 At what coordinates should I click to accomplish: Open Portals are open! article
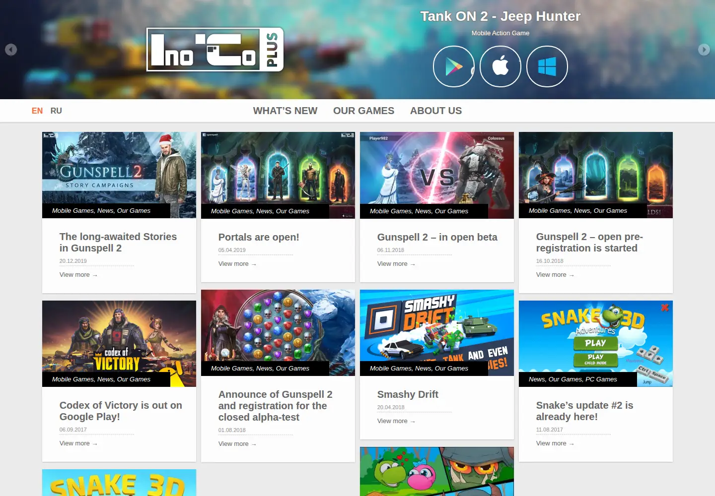pos(259,237)
